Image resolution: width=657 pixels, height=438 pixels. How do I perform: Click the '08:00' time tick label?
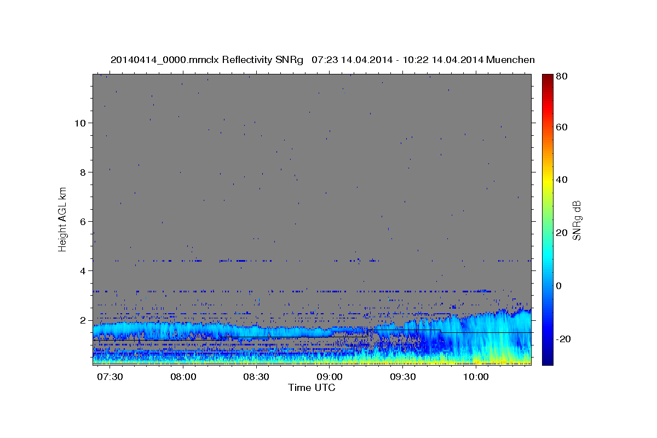[183, 378]
